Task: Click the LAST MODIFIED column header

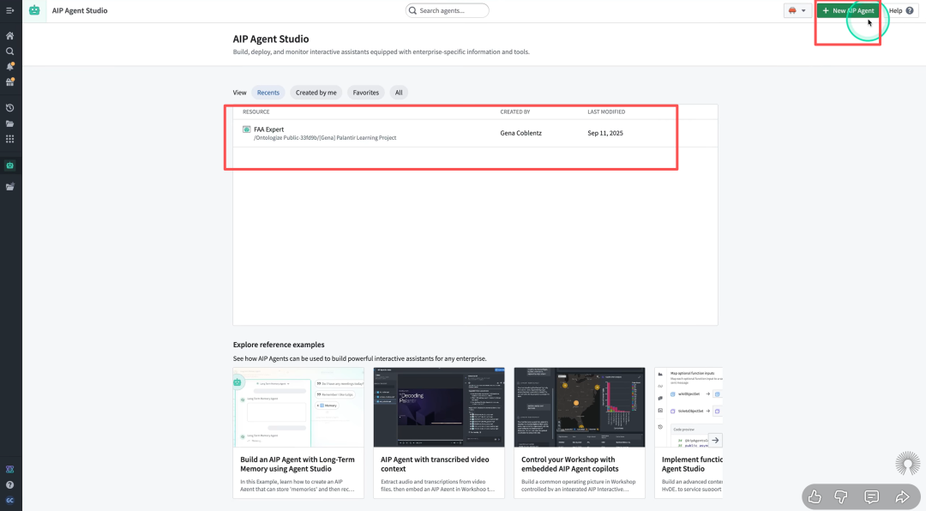Action: tap(606, 111)
